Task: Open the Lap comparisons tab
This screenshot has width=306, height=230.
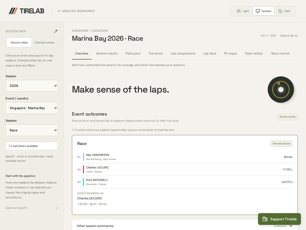Action: click(x=183, y=53)
